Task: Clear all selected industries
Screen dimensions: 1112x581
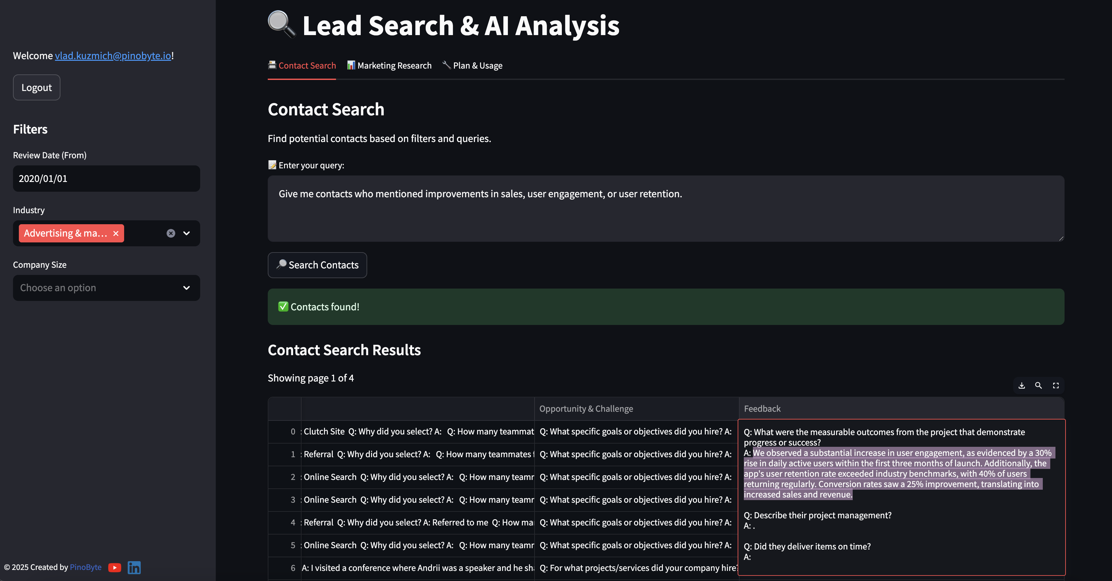Action: point(171,234)
